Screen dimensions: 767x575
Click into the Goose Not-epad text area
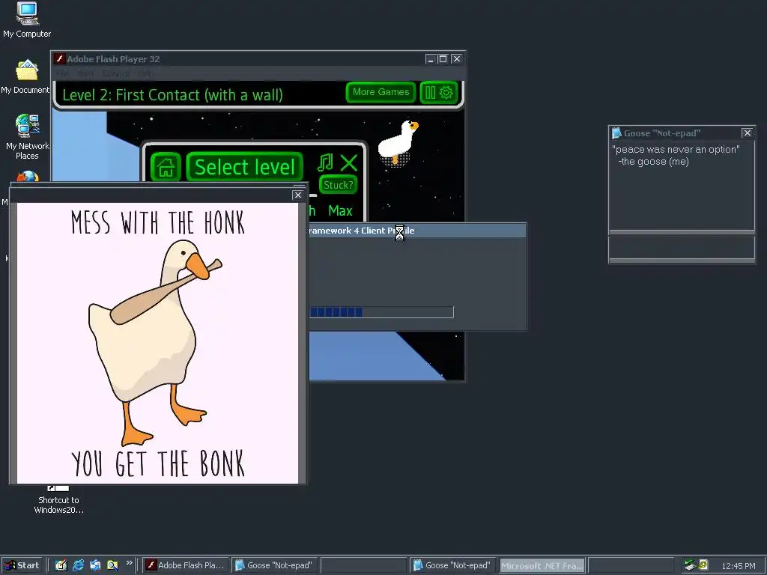pyautogui.click(x=682, y=186)
